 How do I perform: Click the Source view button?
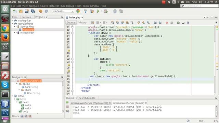pyautogui.click(x=71, y=23)
